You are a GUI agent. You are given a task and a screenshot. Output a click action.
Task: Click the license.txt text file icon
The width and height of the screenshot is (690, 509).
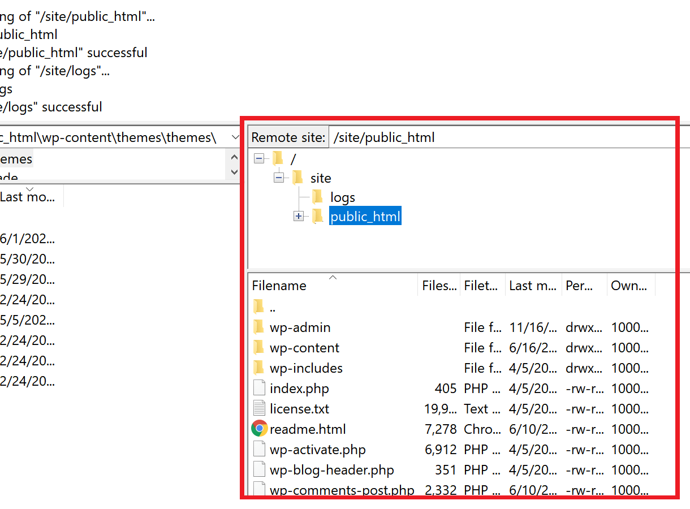(259, 408)
